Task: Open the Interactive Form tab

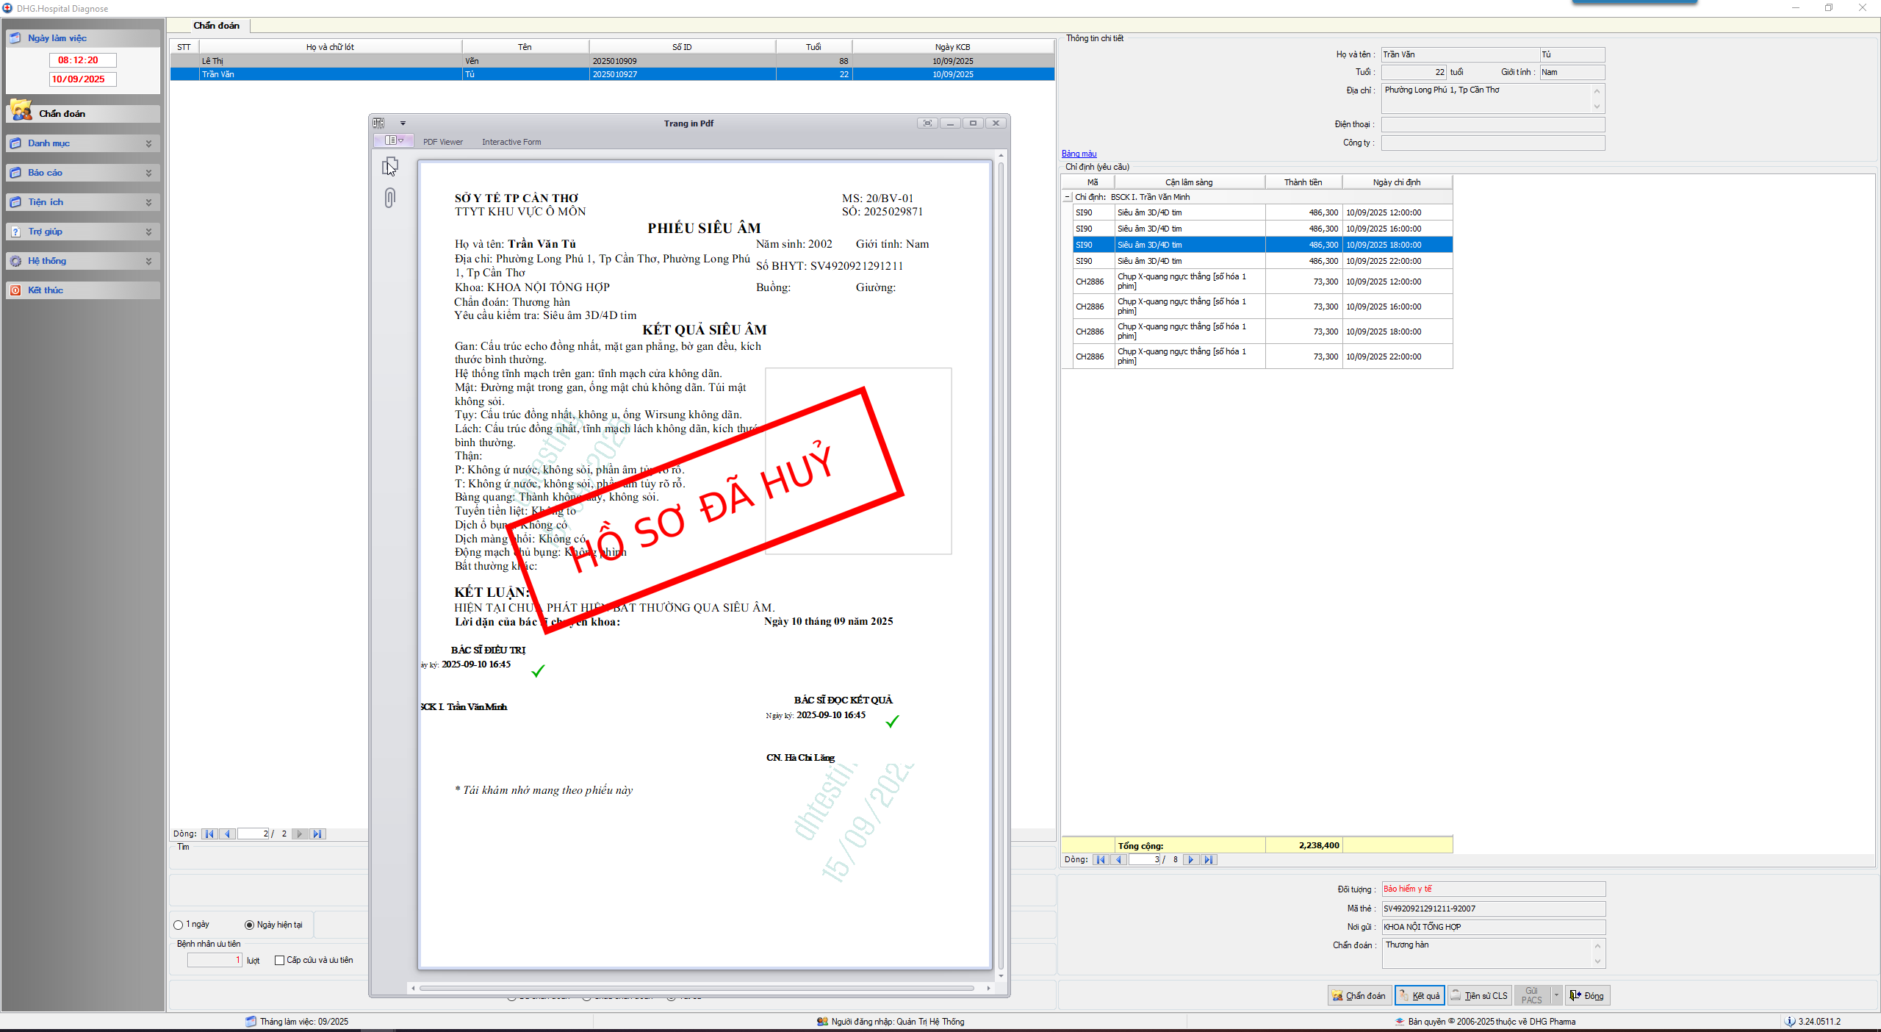Action: [x=511, y=142]
